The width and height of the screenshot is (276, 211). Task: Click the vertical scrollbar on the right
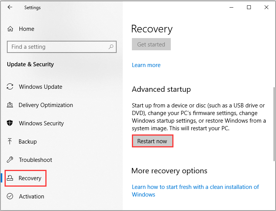click(273, 122)
